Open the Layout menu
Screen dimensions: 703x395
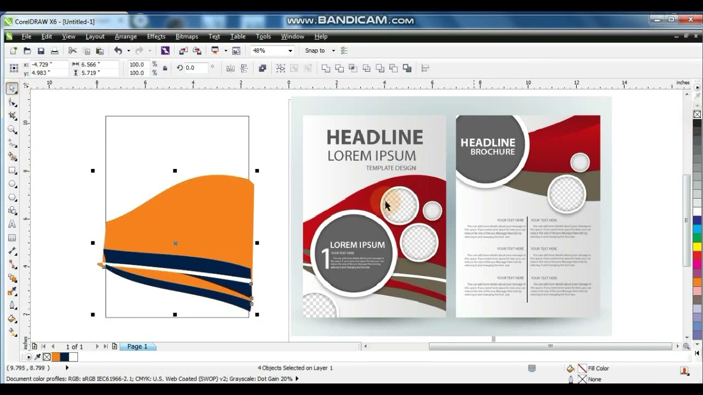tap(95, 36)
